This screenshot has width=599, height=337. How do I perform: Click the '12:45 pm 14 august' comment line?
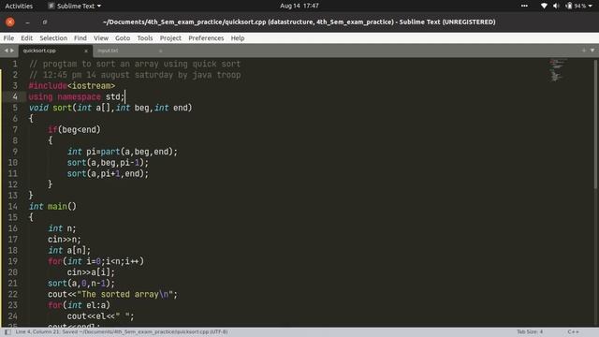pyautogui.click(x=135, y=75)
